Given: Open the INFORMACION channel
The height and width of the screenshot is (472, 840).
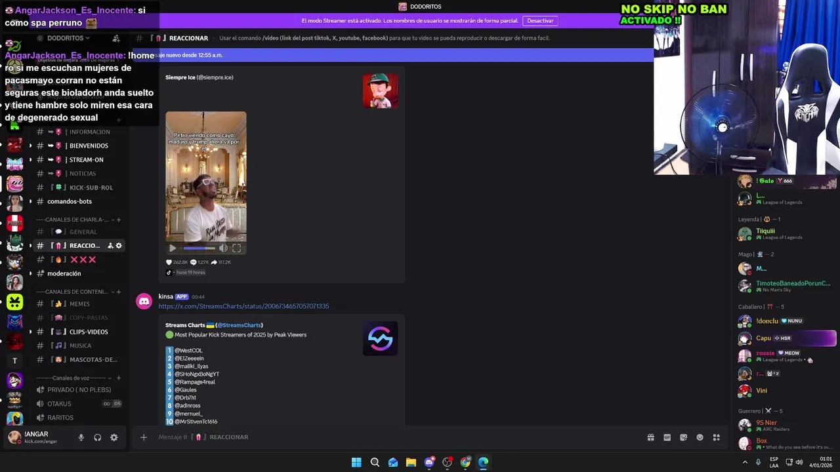Looking at the screenshot, I should click(79, 132).
